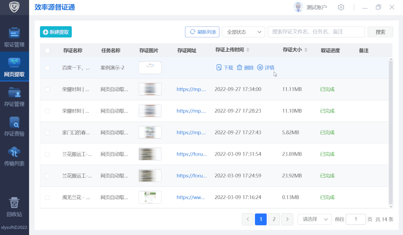Check the 17:24:59 row checkbox

47,176
